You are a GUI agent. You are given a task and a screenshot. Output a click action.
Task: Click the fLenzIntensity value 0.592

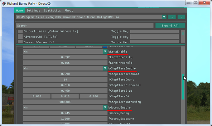point(65,57)
